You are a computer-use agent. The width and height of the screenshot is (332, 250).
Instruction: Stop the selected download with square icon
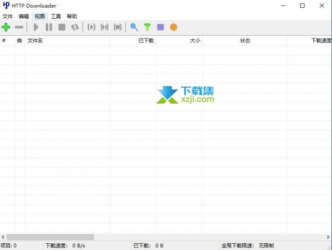[x=62, y=27]
